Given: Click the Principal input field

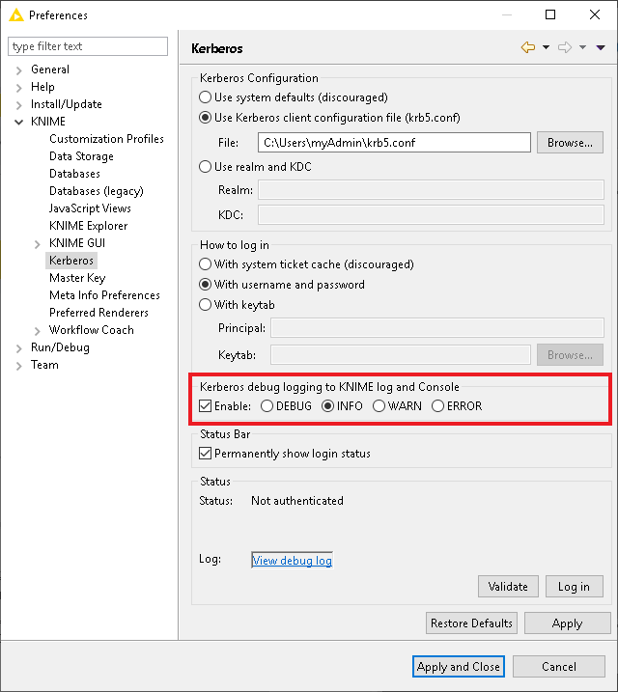Looking at the screenshot, I should pyautogui.click(x=437, y=328).
